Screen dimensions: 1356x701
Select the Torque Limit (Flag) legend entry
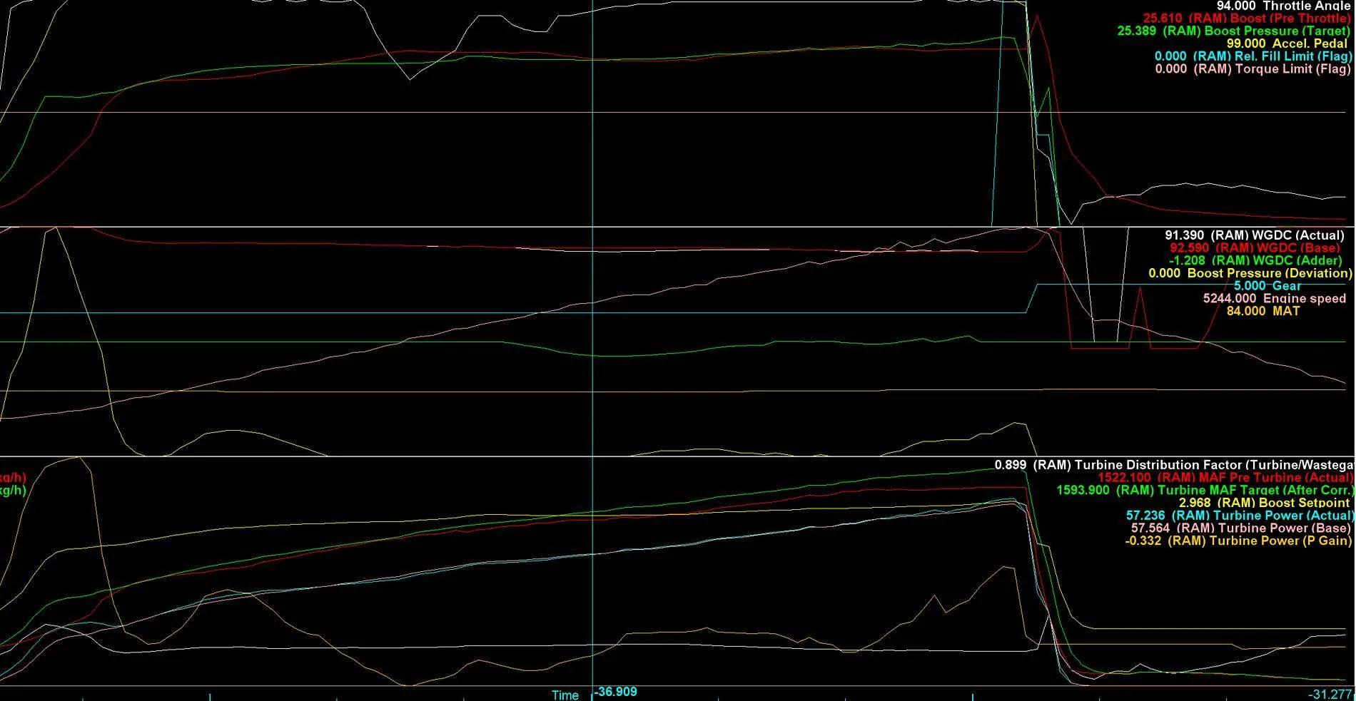[1253, 69]
